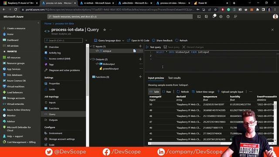Select powerbioutput in the Outputs tree

110,68
